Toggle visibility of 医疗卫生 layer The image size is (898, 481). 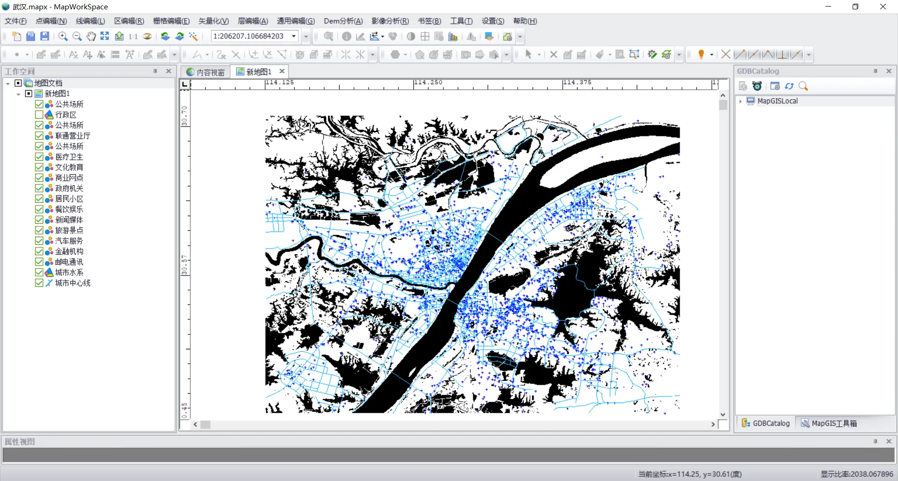point(39,157)
